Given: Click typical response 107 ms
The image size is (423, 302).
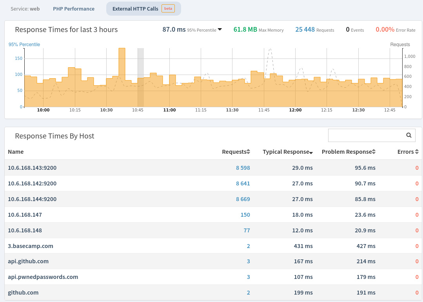Looking at the screenshot, I should pyautogui.click(x=303, y=277).
